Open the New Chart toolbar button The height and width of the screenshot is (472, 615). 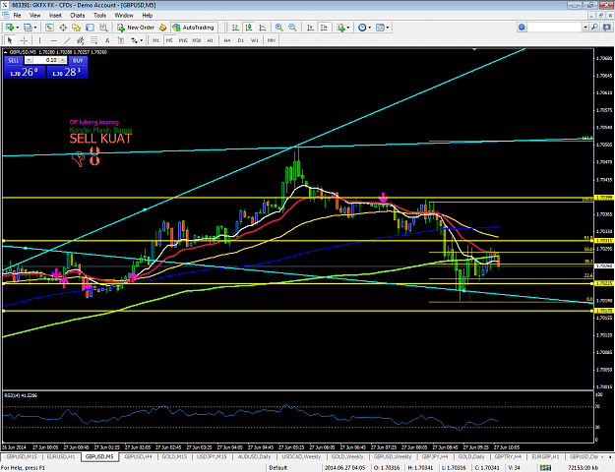click(10, 28)
